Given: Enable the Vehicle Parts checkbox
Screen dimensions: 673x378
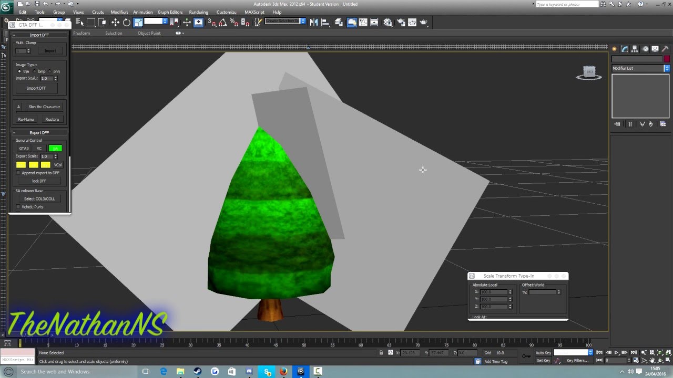Looking at the screenshot, I should pyautogui.click(x=18, y=207).
